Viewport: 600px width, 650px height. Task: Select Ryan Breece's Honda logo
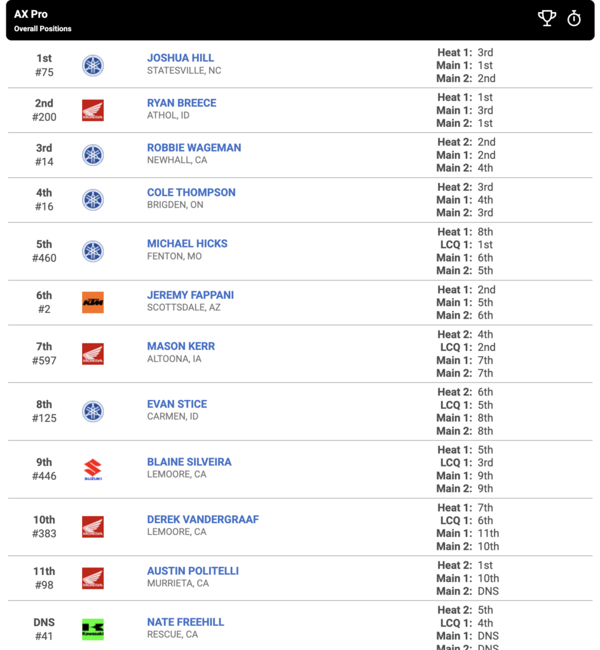(x=93, y=110)
